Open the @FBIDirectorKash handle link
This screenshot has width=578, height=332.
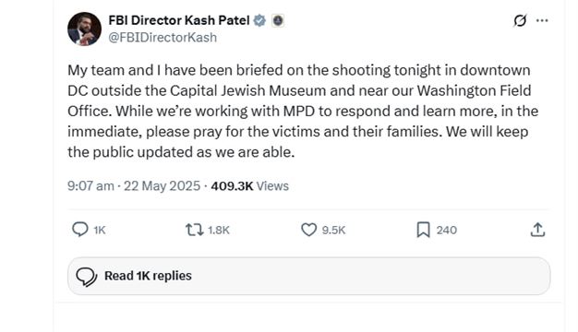coord(163,38)
